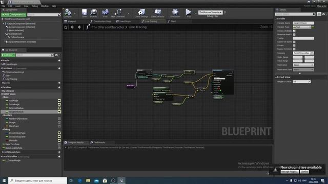Select FollowCamera in the Components tree
Screen dimensions: 328x184
click(x=17, y=37)
